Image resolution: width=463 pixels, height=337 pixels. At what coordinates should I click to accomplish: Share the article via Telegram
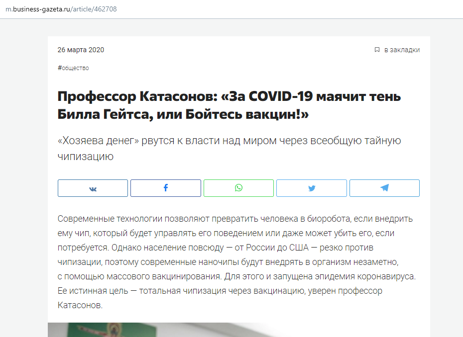[384, 188]
